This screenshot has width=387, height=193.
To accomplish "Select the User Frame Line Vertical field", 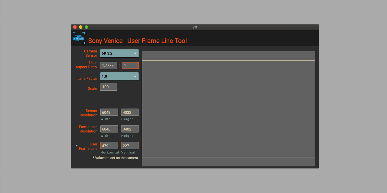I will tap(130, 145).
